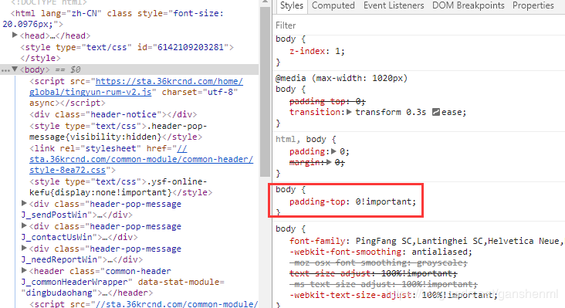Expand the common-header header node

(24, 270)
